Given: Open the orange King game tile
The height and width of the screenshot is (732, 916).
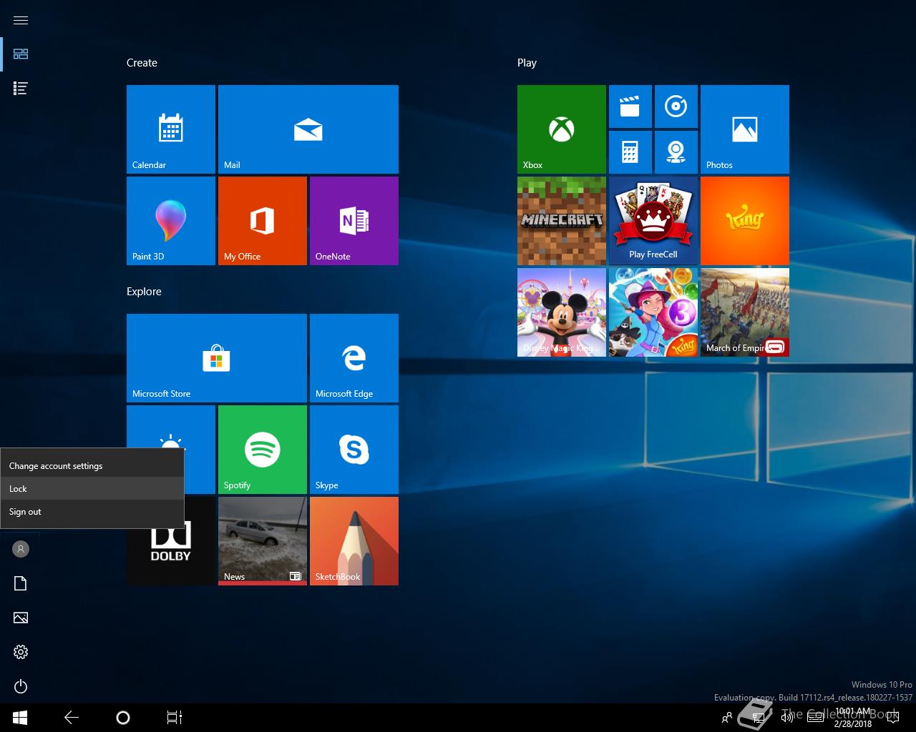Looking at the screenshot, I should pyautogui.click(x=745, y=221).
